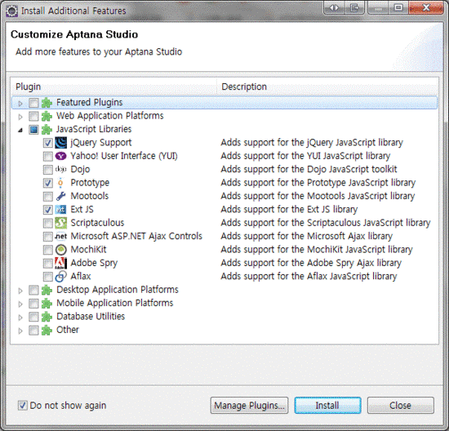Tick the Adobe Spry checkbox

(48, 263)
